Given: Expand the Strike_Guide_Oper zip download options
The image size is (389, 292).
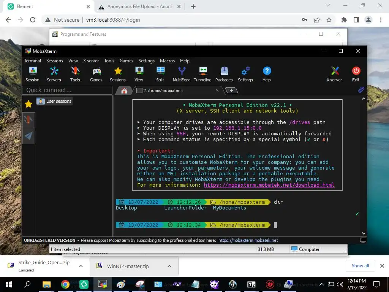Looking at the screenshot, I should pyautogui.click(x=81, y=266).
